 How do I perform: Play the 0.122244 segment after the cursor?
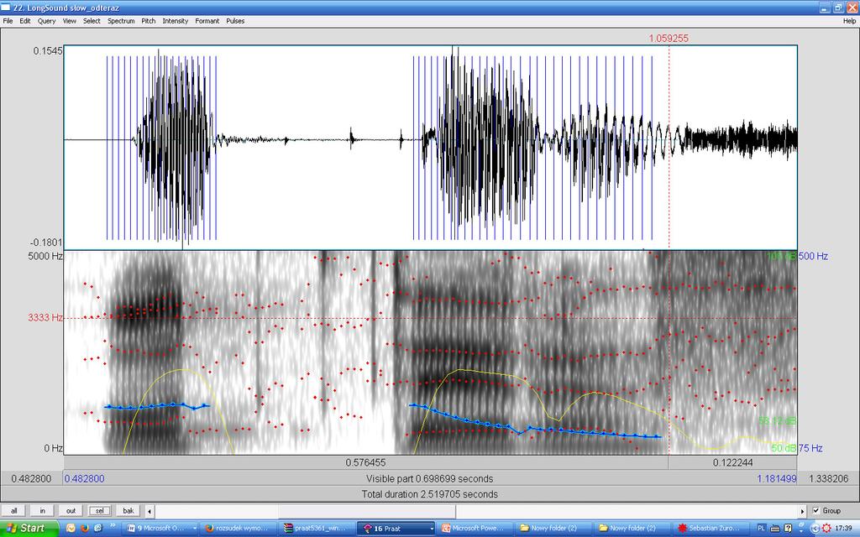732,463
